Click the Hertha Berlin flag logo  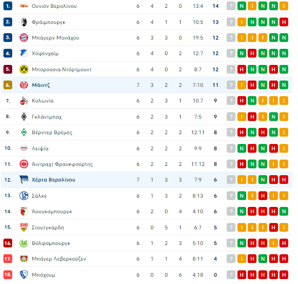(x=24, y=180)
